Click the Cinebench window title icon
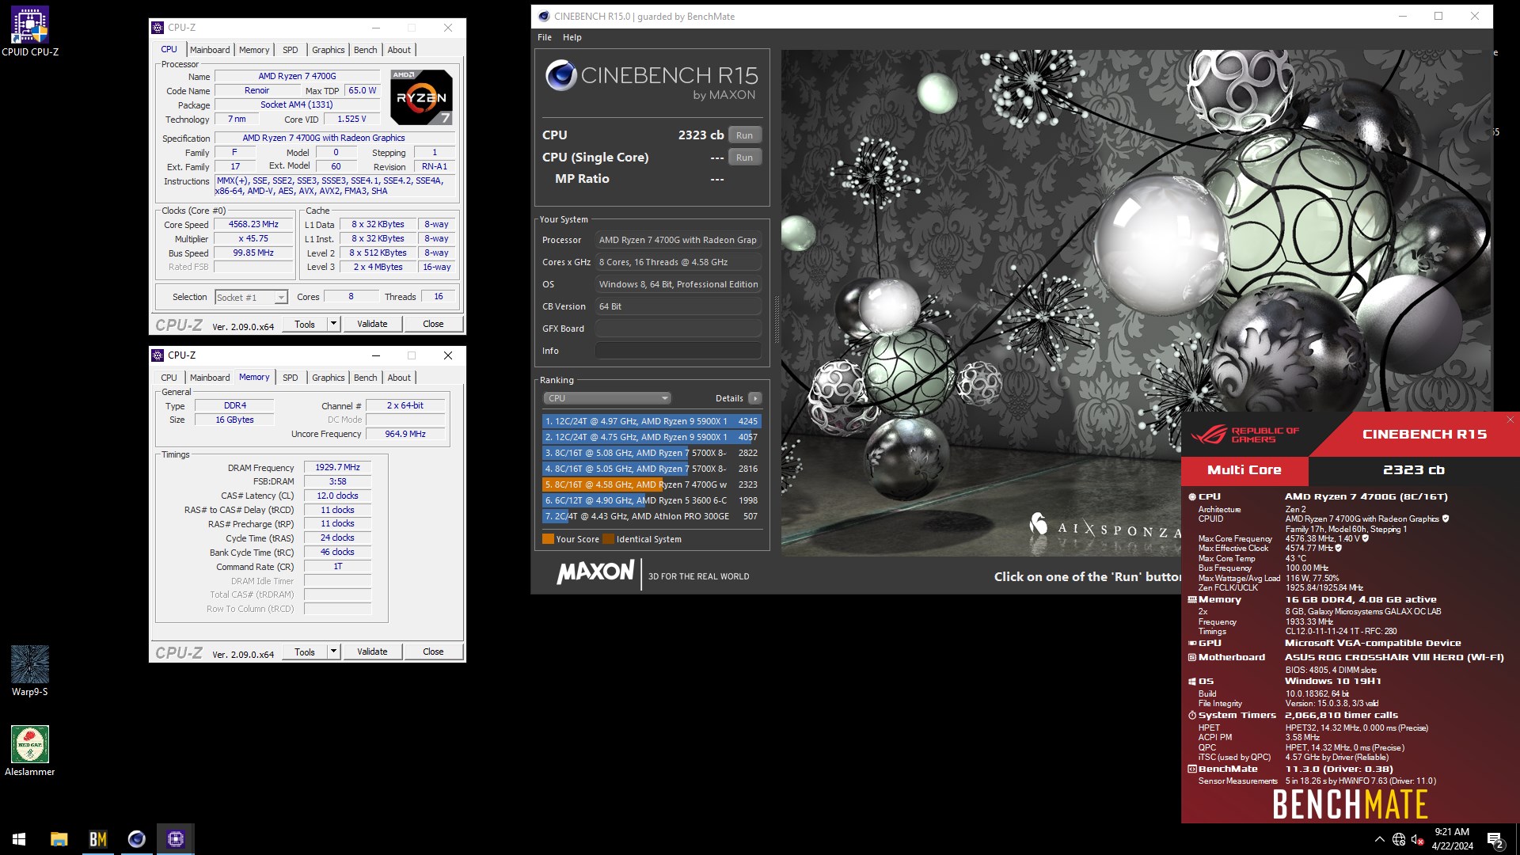This screenshot has height=855, width=1520. [543, 16]
